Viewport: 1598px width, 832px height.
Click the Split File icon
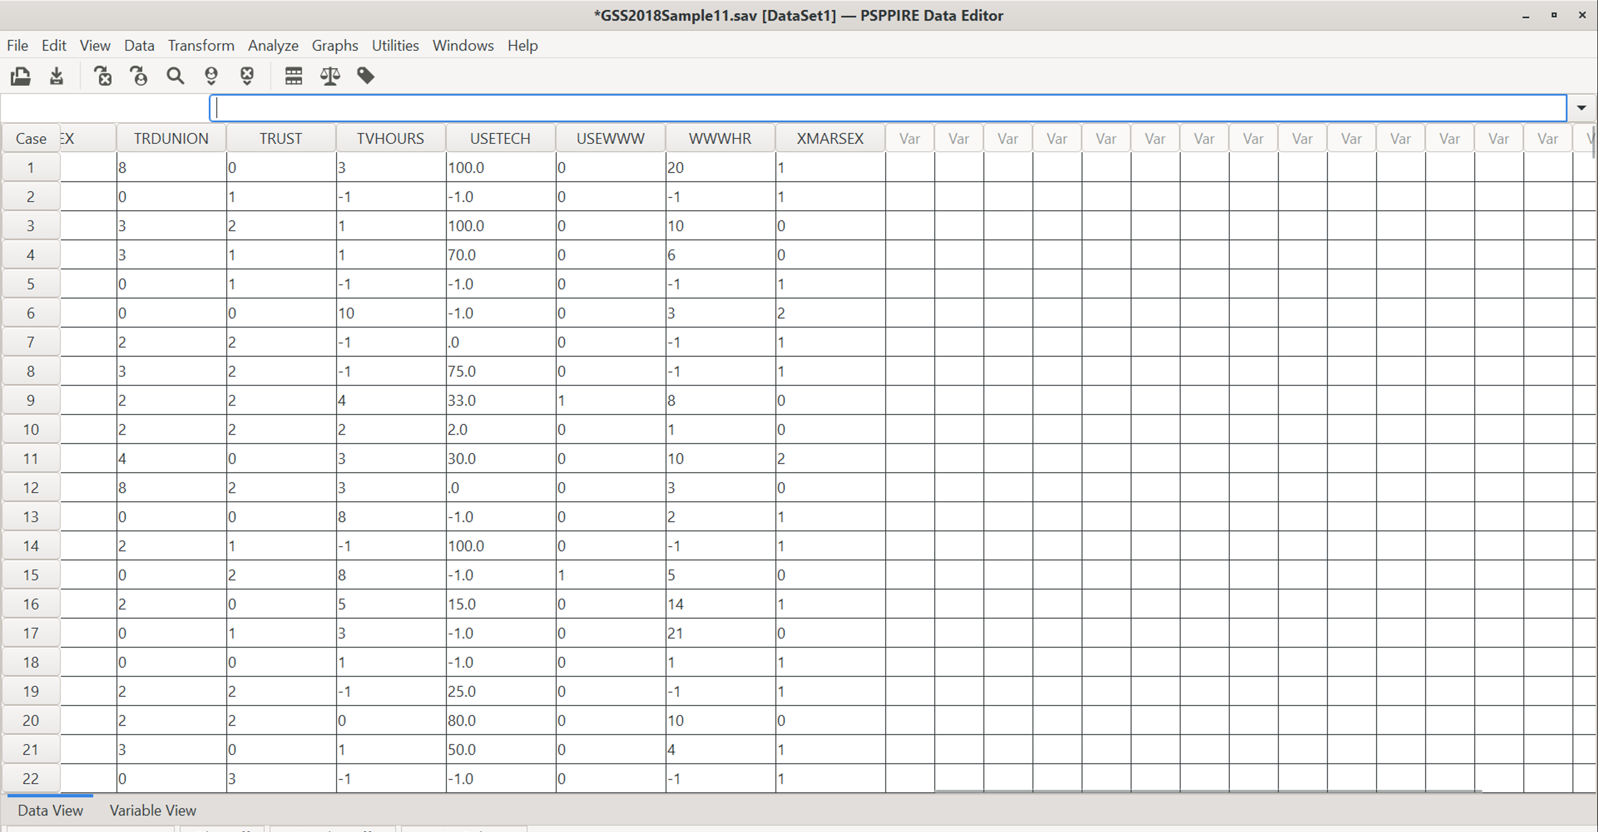pyautogui.click(x=293, y=76)
